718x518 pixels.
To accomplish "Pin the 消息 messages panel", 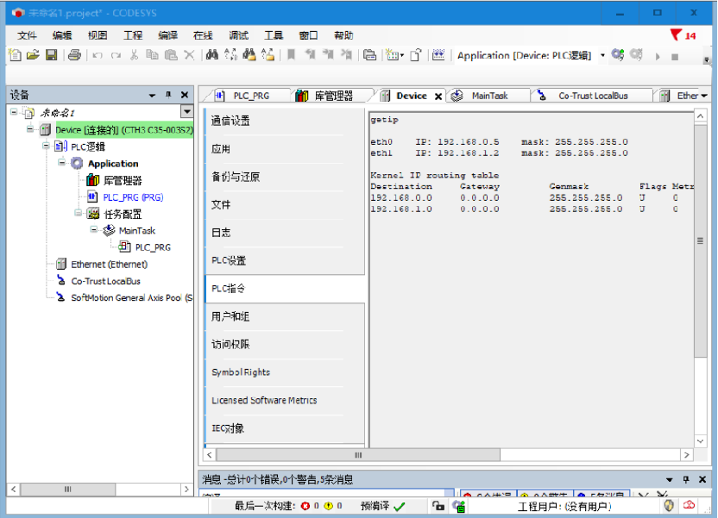I will point(686,479).
